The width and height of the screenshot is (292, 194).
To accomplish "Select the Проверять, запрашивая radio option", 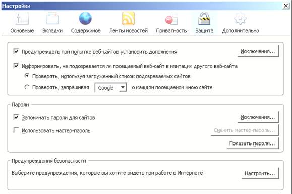I will (x=27, y=87).
